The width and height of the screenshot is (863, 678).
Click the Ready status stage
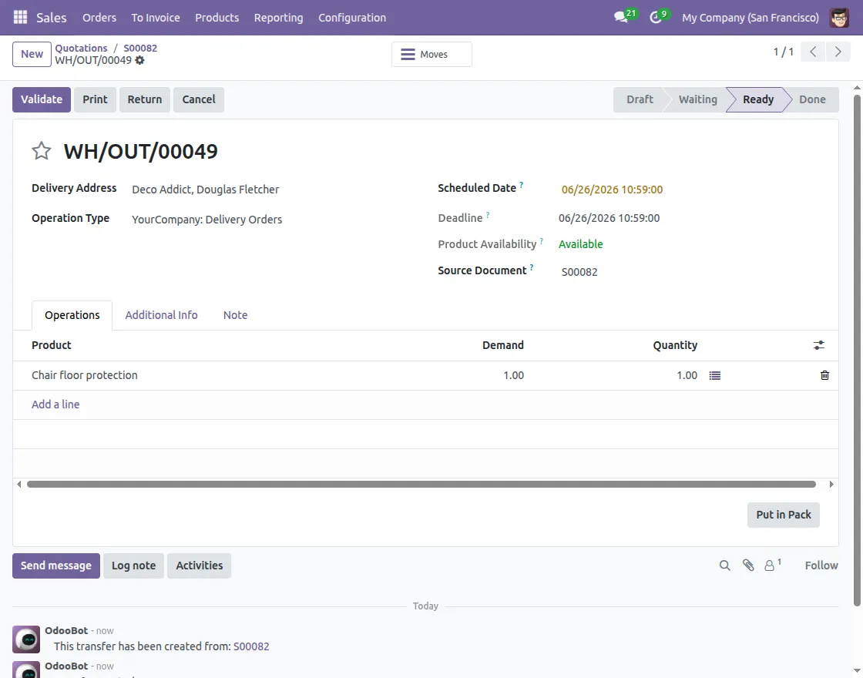click(x=758, y=99)
